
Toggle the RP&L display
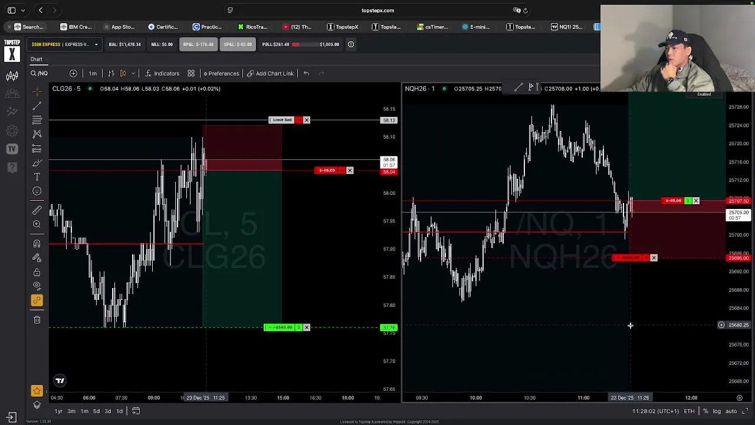click(198, 44)
